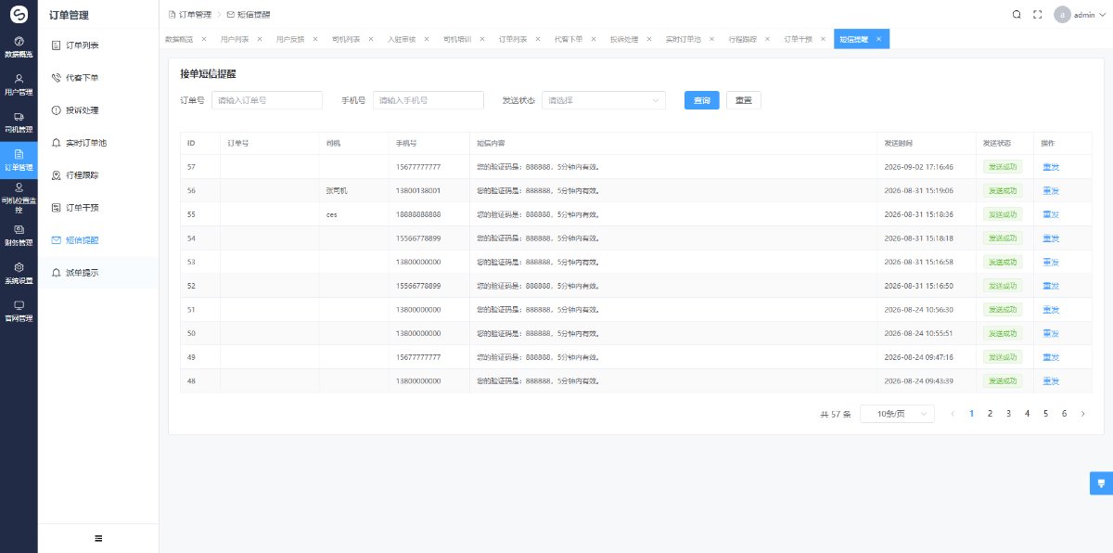Open the admin user dropdown menu
This screenshot has width=1113, height=553.
[x=1081, y=15]
